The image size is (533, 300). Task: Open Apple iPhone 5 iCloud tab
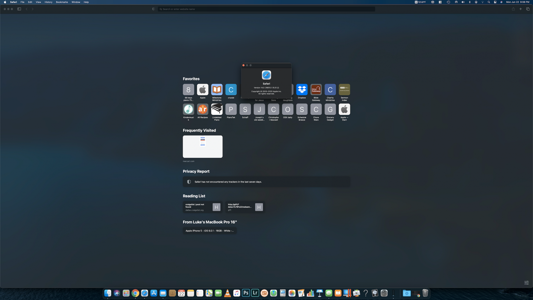210,231
